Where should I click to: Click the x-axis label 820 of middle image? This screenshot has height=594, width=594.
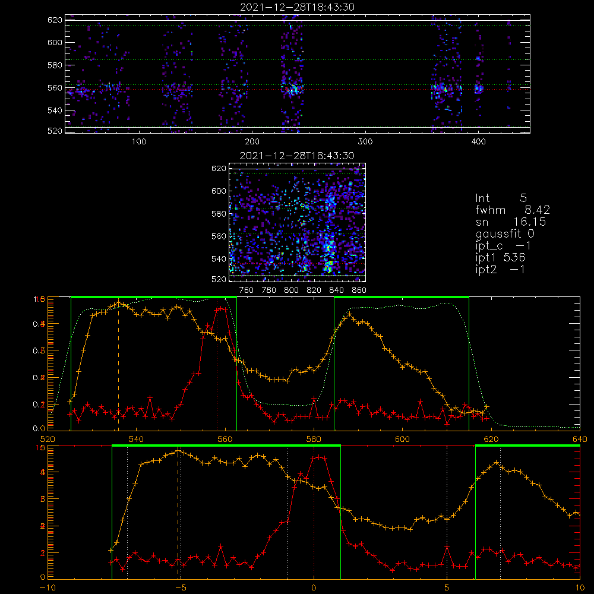[x=314, y=290]
